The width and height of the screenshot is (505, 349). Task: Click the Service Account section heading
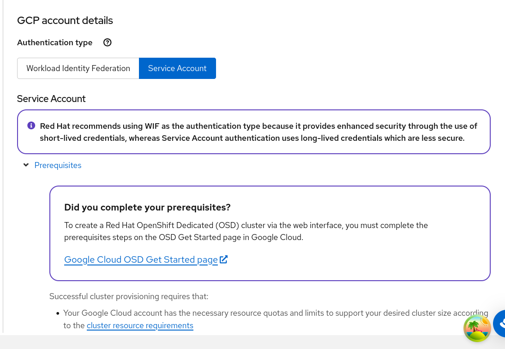click(x=51, y=99)
